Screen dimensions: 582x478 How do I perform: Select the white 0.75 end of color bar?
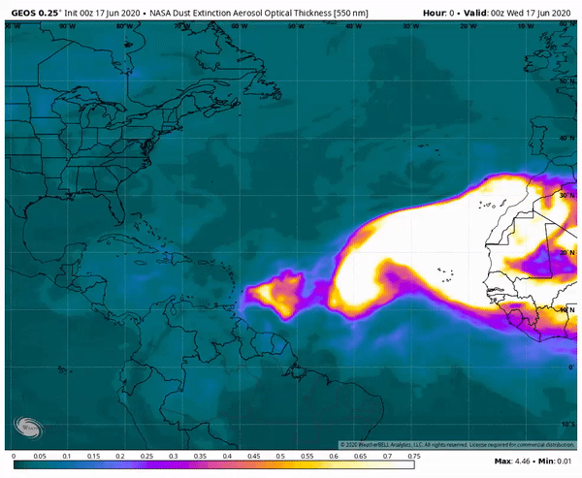[x=407, y=464]
